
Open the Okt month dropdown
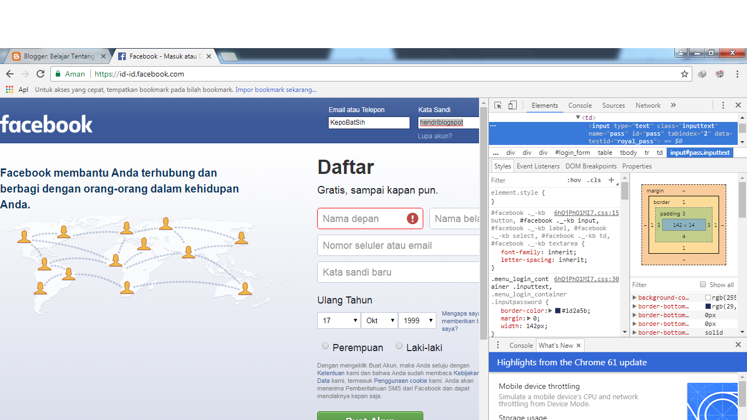(379, 320)
